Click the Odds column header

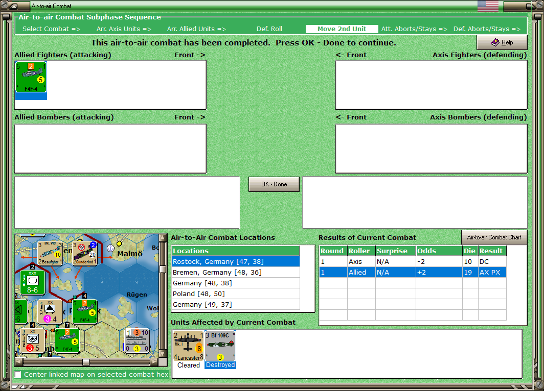click(439, 251)
